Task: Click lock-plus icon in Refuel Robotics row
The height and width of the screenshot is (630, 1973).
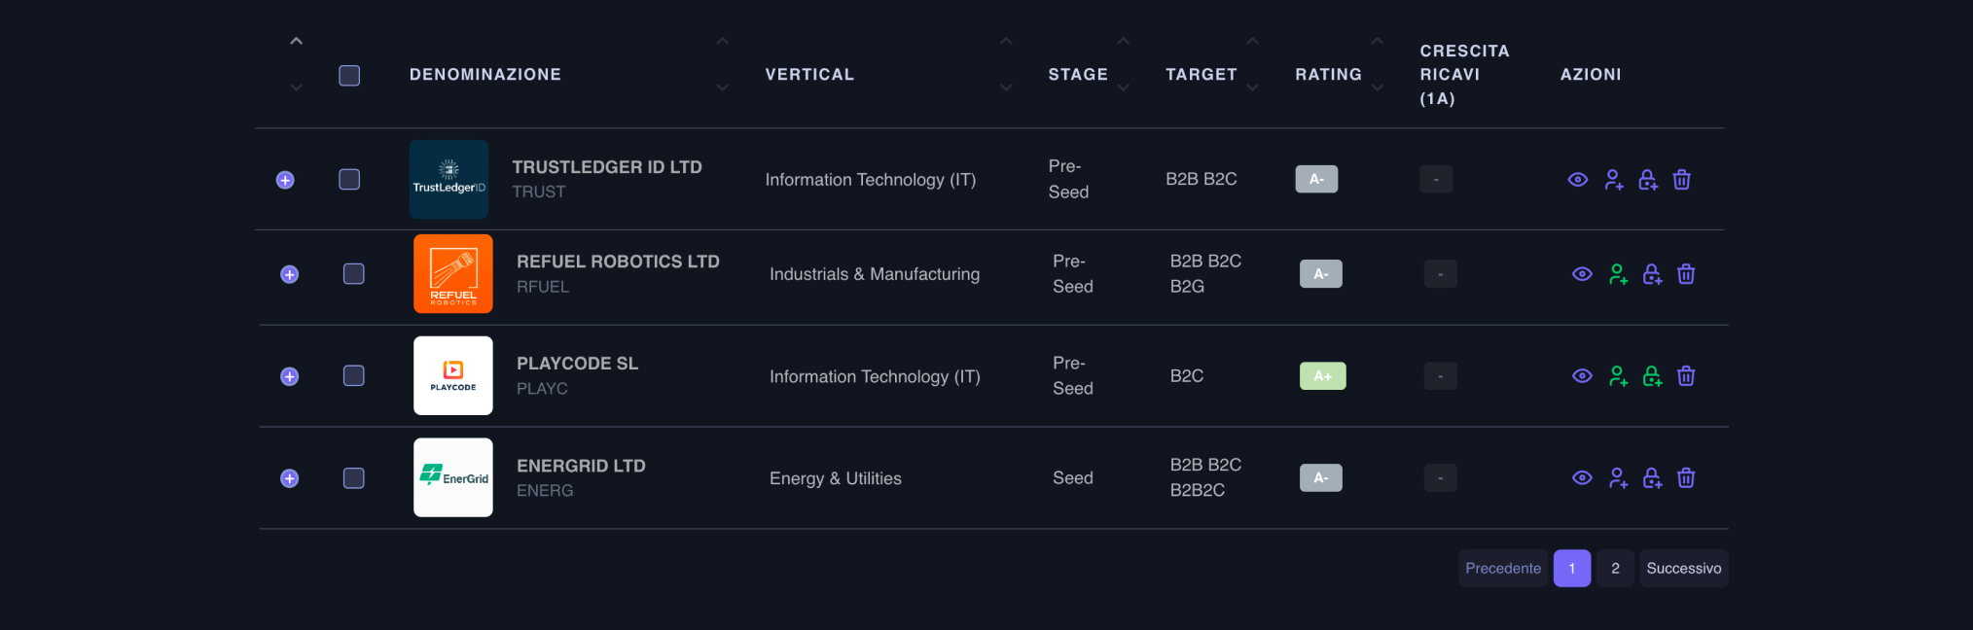Action: coord(1652,275)
